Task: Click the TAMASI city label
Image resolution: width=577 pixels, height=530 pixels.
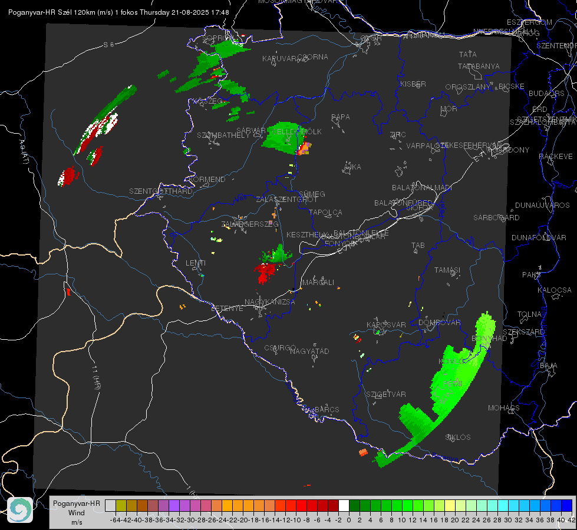Action: click(447, 270)
